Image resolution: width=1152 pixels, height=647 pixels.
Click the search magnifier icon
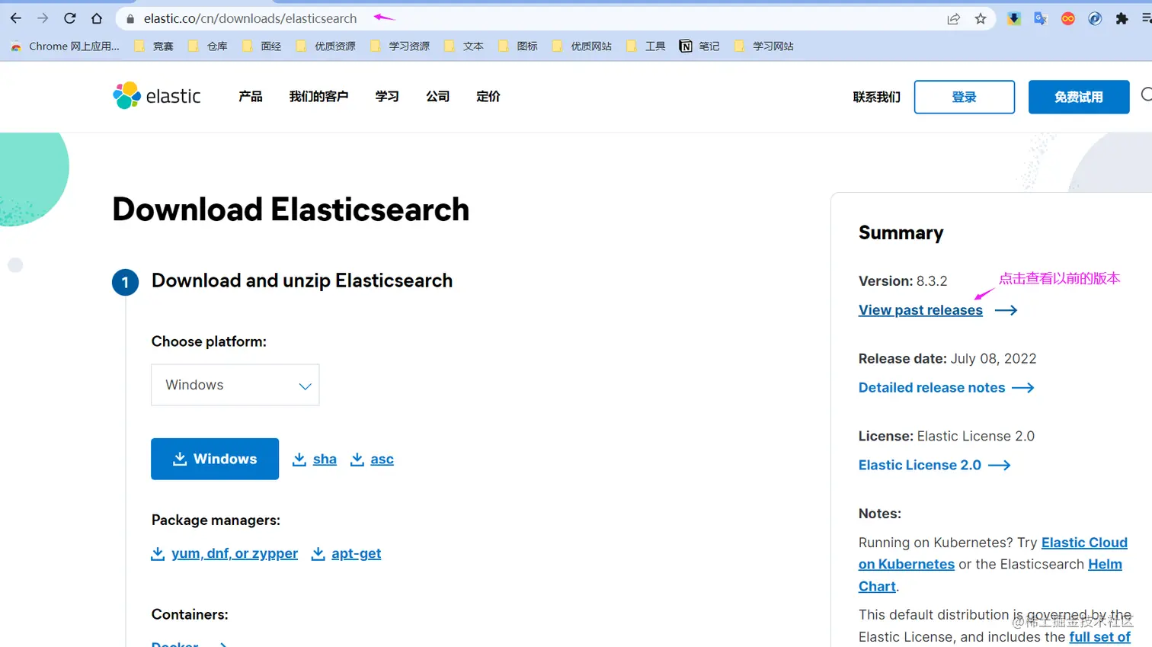tap(1146, 94)
